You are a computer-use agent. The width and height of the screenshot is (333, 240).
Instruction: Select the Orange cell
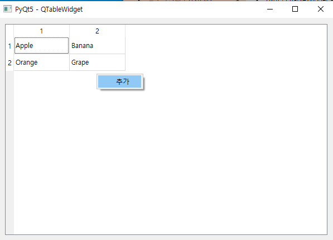(x=41, y=63)
